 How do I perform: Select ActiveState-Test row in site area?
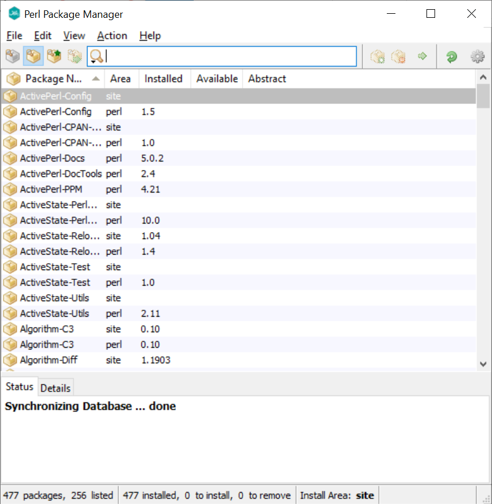(x=239, y=267)
